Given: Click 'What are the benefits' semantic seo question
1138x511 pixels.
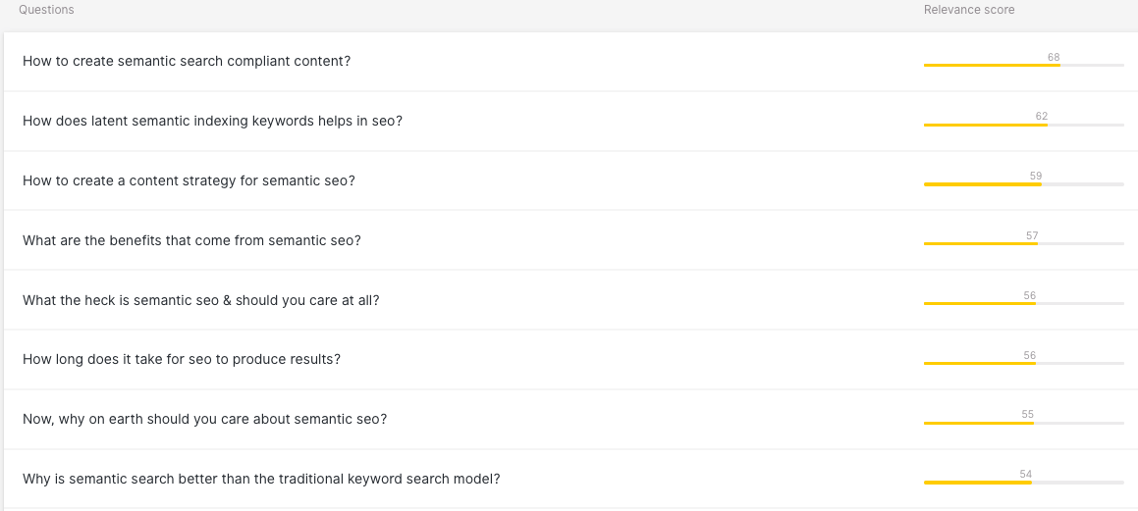Looking at the screenshot, I should tap(191, 240).
